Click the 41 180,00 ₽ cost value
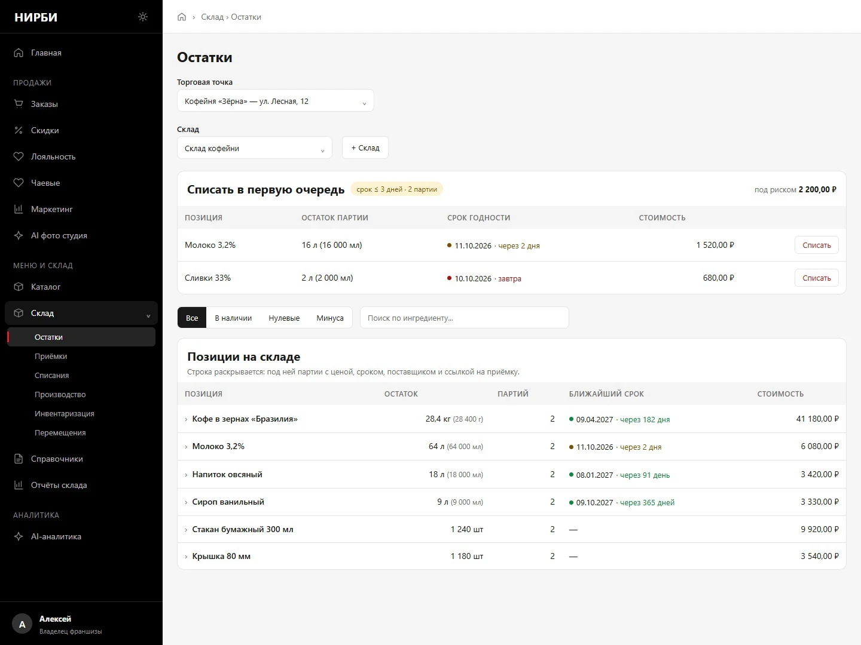This screenshot has height=645, width=861. pyautogui.click(x=817, y=419)
